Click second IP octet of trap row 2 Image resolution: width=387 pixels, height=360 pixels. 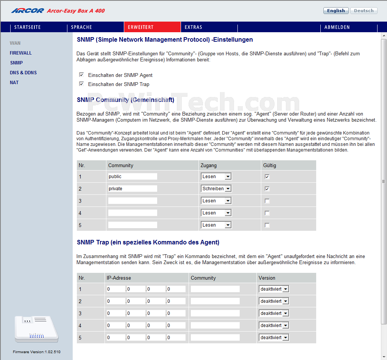136,301
